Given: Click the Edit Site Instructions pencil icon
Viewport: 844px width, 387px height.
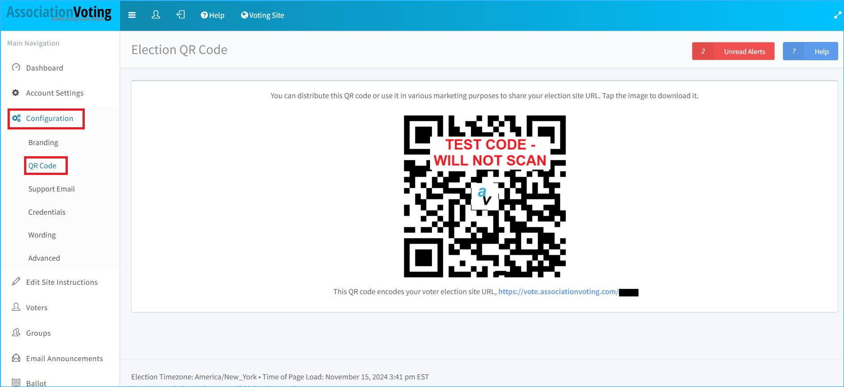Looking at the screenshot, I should [x=16, y=281].
